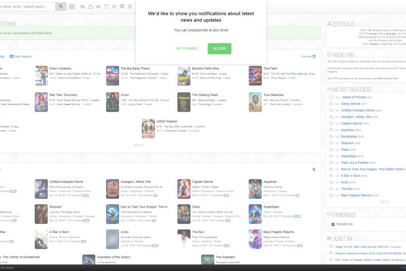Click the Grey's Anatomy poster thumbnail

41,76
